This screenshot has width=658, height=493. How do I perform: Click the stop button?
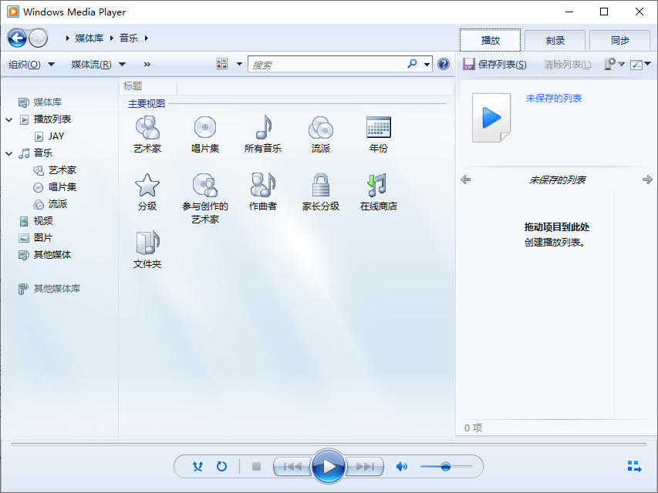[x=256, y=466]
